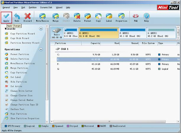Image resolution: width=181 pixels, height=133 pixels.
Task: Click the Merge Partition operation link
Action: 19,68
